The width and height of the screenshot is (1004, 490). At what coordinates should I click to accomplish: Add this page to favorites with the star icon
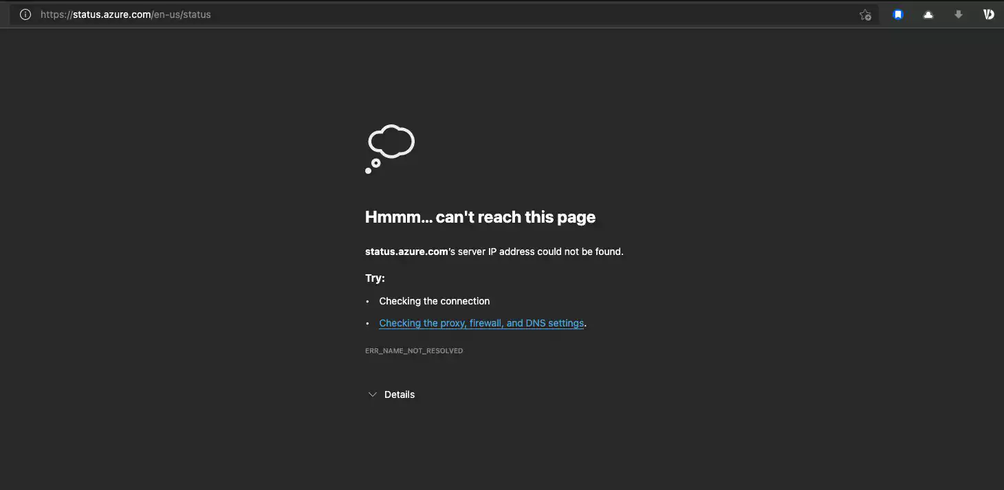pos(865,14)
